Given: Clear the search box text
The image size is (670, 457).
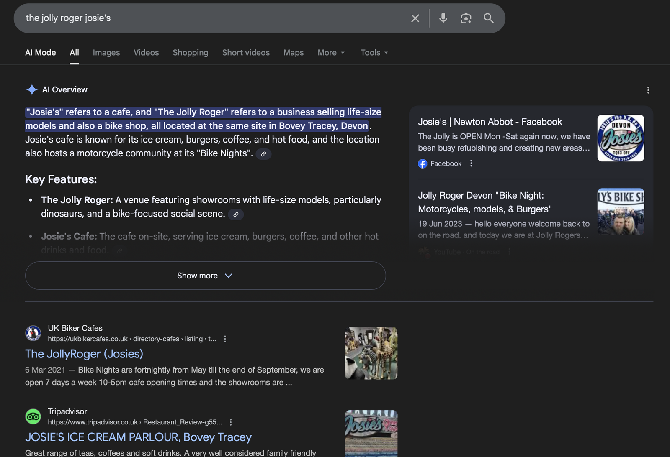Looking at the screenshot, I should [x=415, y=18].
